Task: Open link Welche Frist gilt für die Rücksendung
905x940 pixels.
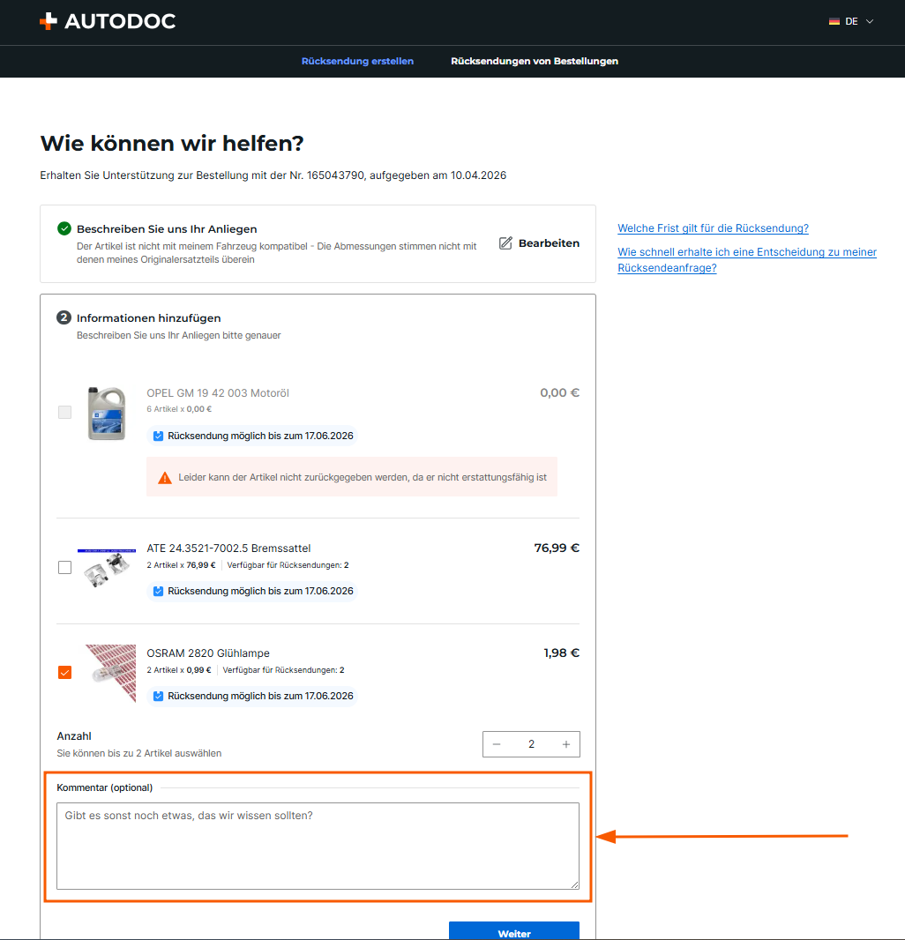Action: (x=713, y=228)
